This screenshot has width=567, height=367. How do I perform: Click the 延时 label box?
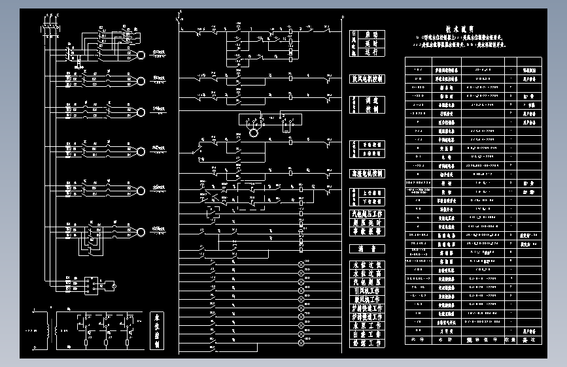(x=371, y=43)
